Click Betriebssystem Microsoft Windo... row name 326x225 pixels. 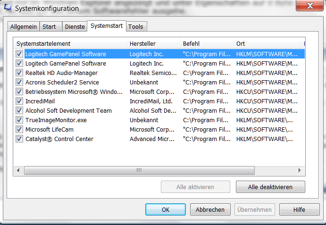74,92
